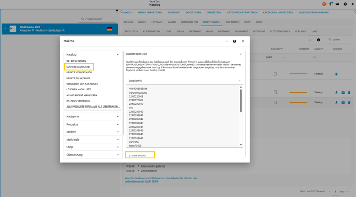This screenshot has height=197, width=356.
Task: Click MEDIEN IMPORTIEREN in the toolbar
Action: pos(150,13)
